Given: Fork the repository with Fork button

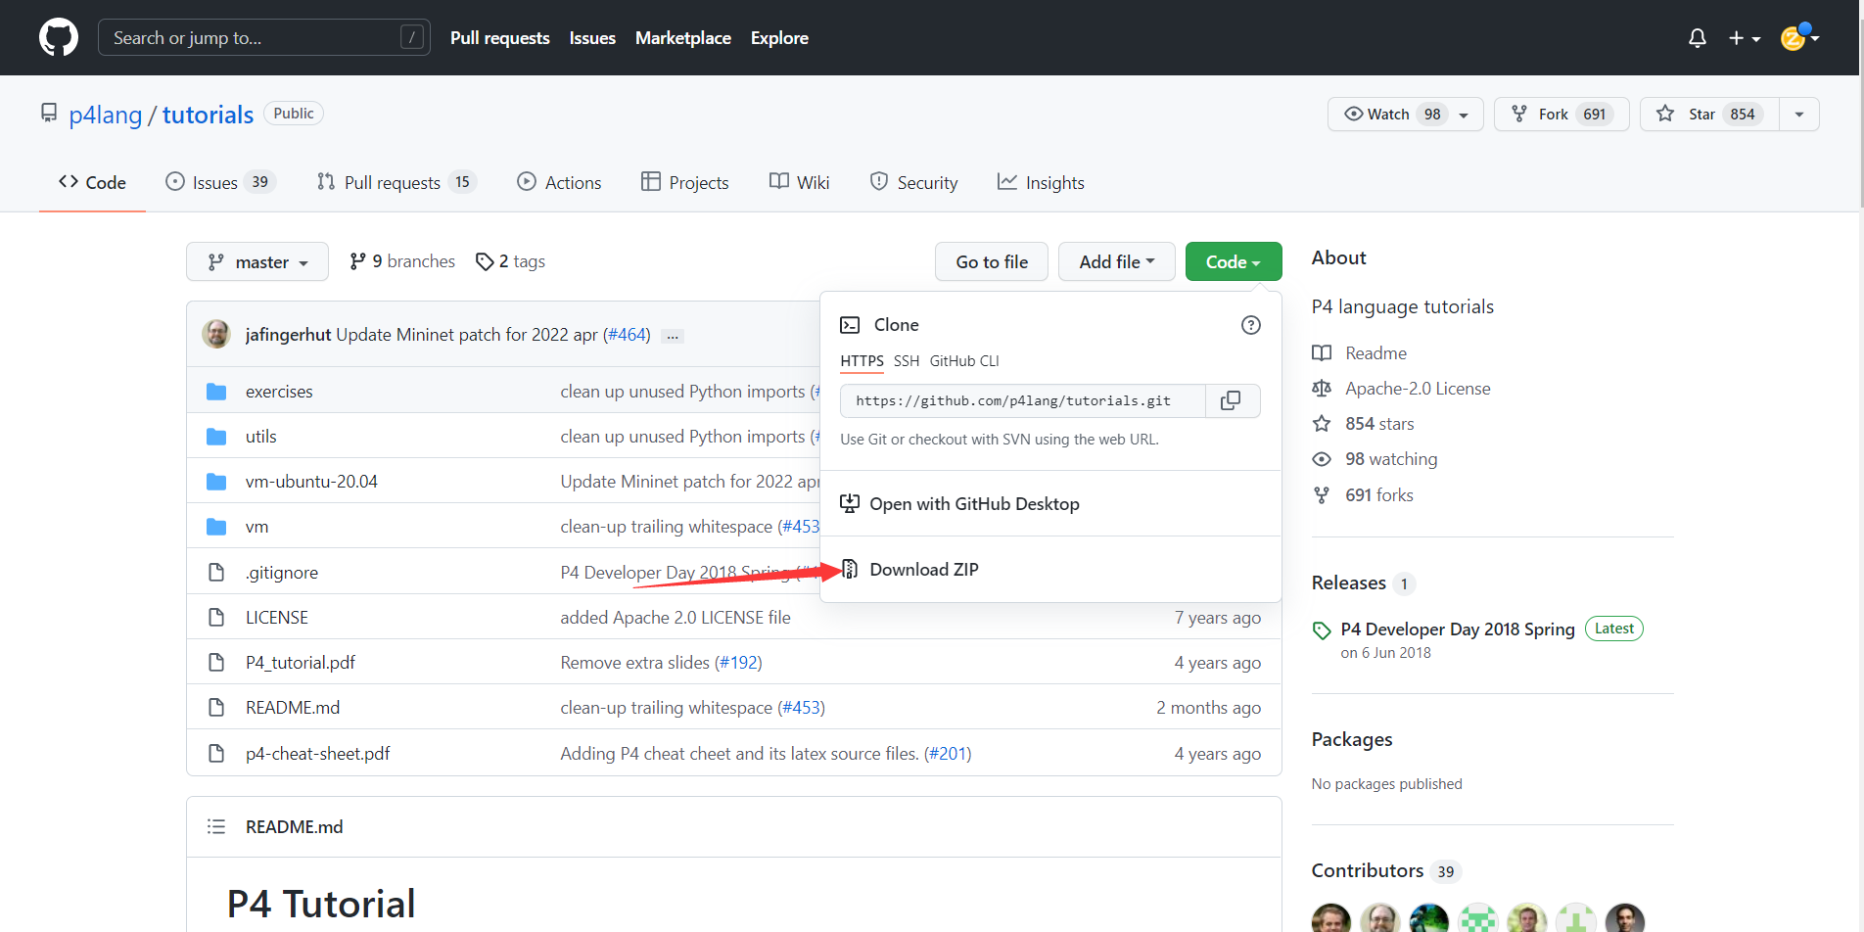Looking at the screenshot, I should click(x=1561, y=114).
